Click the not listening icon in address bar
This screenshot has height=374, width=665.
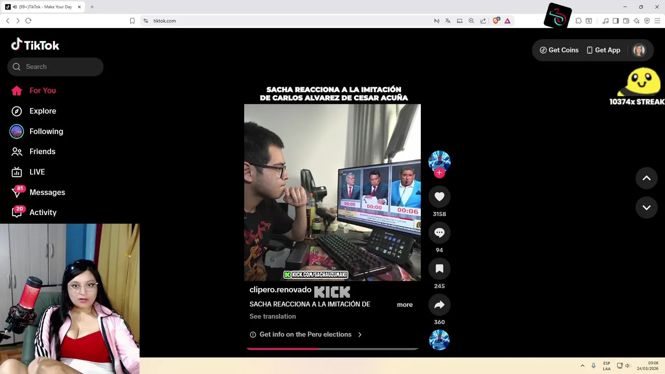[x=436, y=21]
